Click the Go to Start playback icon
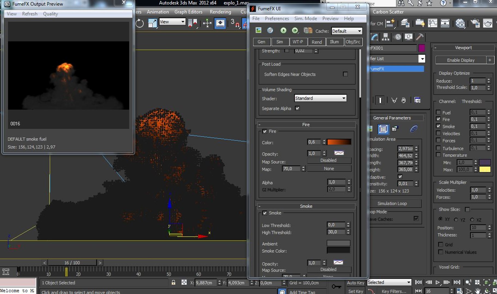This screenshot has height=294, width=497. point(418,282)
